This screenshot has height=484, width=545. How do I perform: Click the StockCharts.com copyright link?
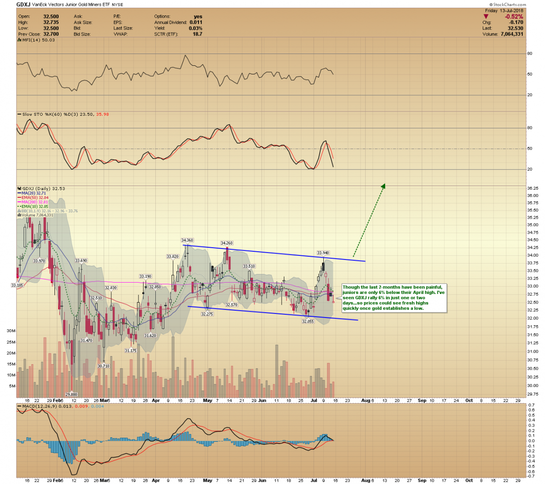click(x=508, y=5)
